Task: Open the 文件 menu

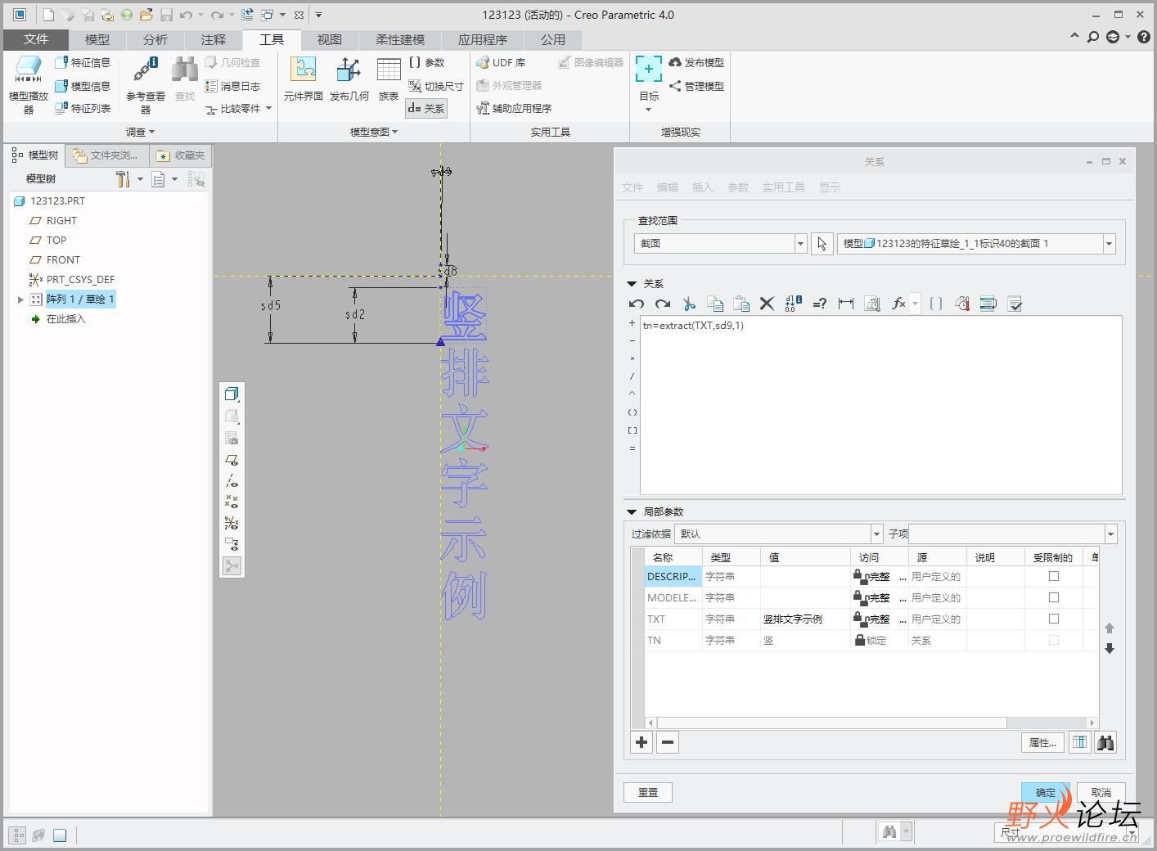Action: [36, 39]
